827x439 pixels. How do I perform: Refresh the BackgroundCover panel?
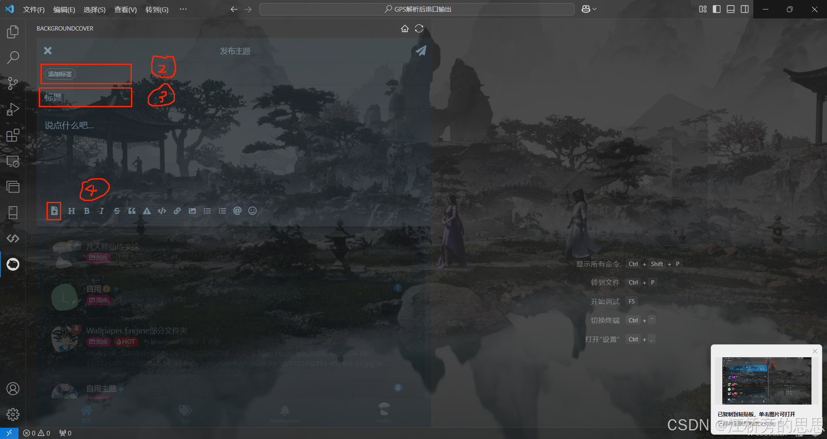419,28
